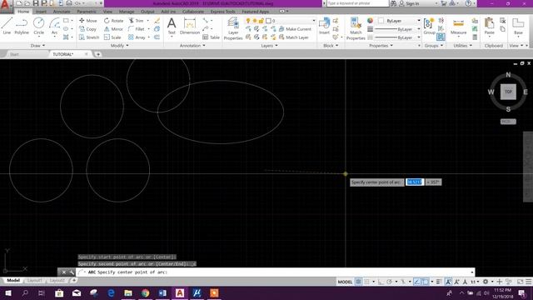Click Insert block icon
533x300 pixels.
coord(324,26)
